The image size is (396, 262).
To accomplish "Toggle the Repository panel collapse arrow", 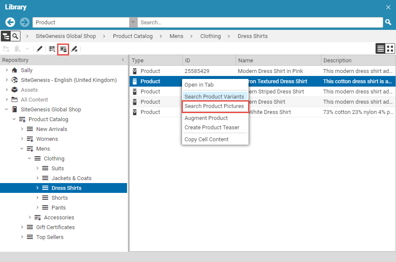I will click(124, 60).
